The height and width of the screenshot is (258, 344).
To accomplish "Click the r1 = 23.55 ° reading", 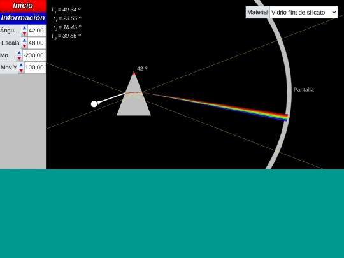I will [67, 18].
